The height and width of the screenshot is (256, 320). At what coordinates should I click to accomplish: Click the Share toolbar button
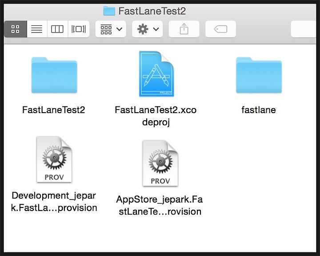point(184,29)
